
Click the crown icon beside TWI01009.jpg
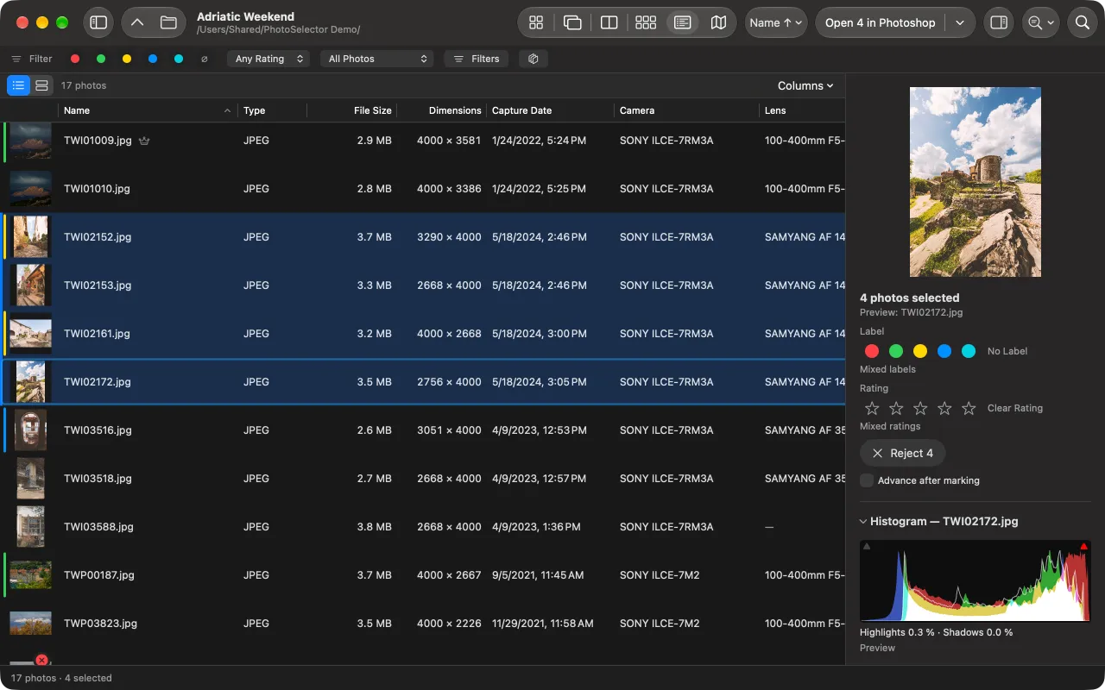tap(144, 141)
